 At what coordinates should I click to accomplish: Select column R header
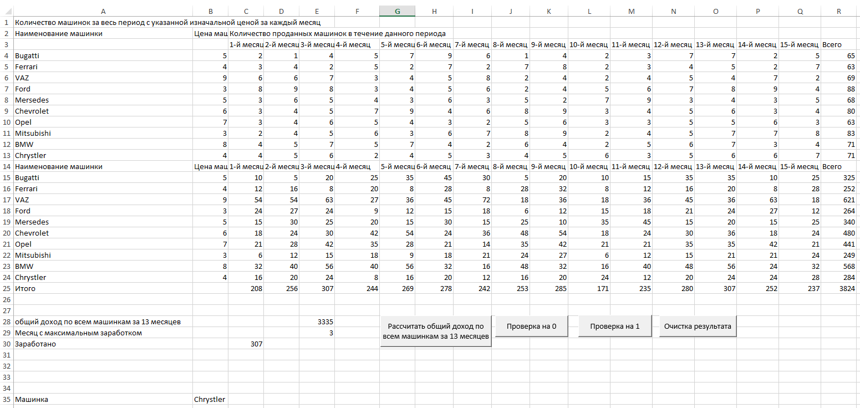click(x=840, y=11)
